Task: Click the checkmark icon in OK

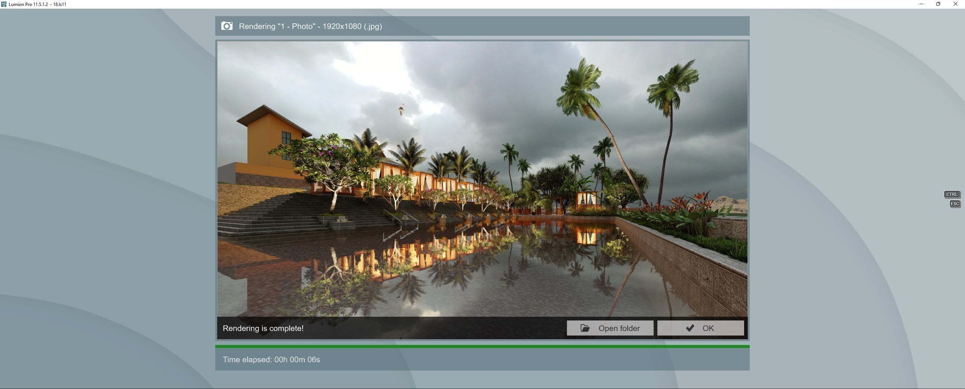Action: click(x=690, y=328)
